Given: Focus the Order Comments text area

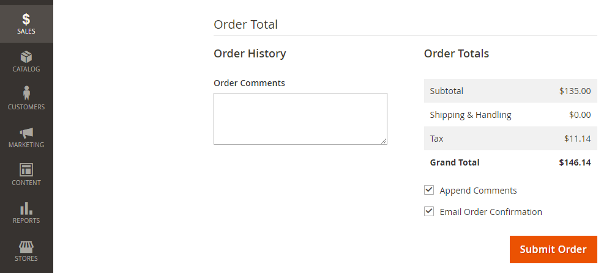Looking at the screenshot, I should pos(300,118).
